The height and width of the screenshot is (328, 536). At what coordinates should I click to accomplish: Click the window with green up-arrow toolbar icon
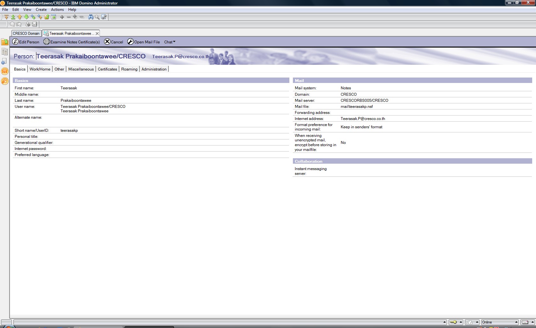54,17
